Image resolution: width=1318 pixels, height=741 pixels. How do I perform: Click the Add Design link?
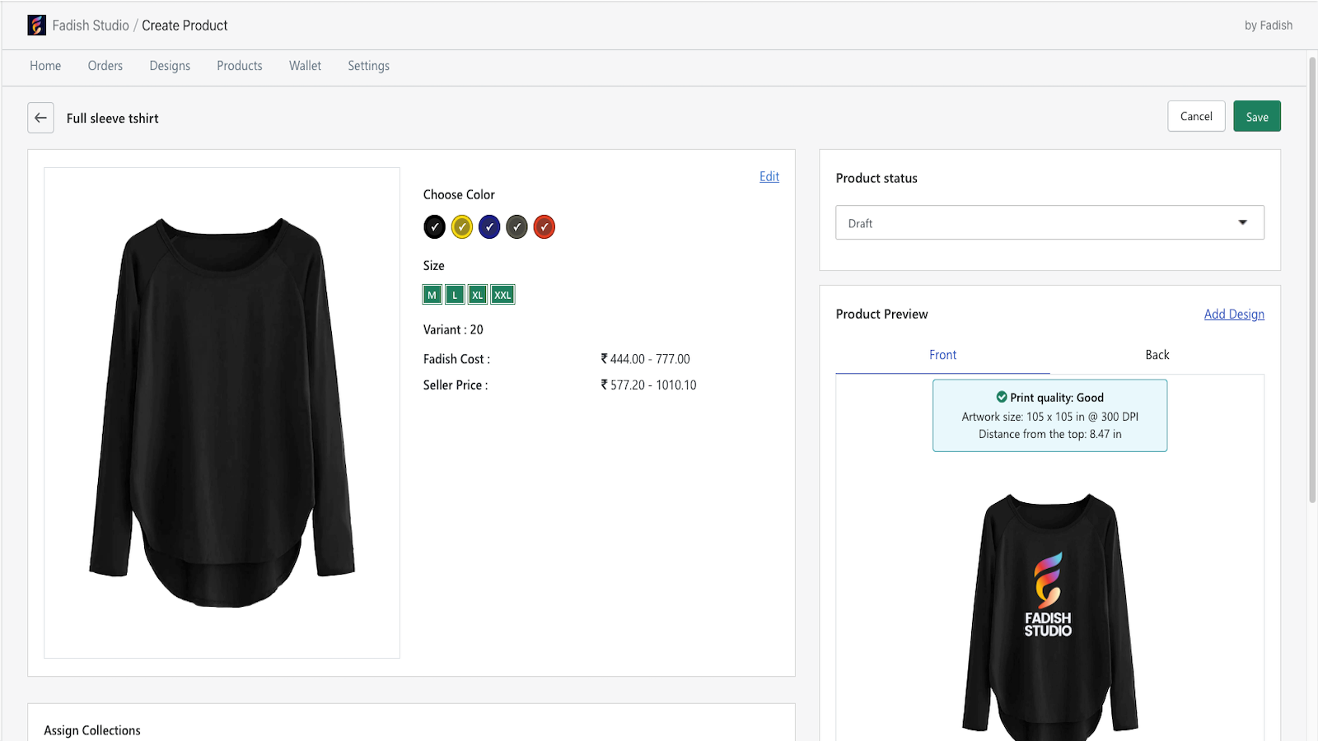[x=1233, y=314]
